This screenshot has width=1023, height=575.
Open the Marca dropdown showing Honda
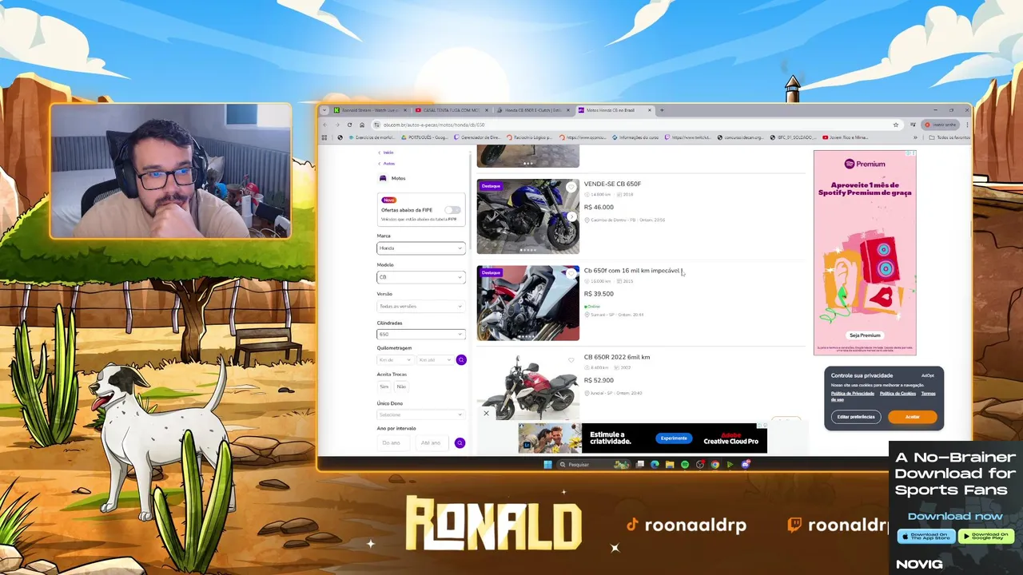(421, 248)
